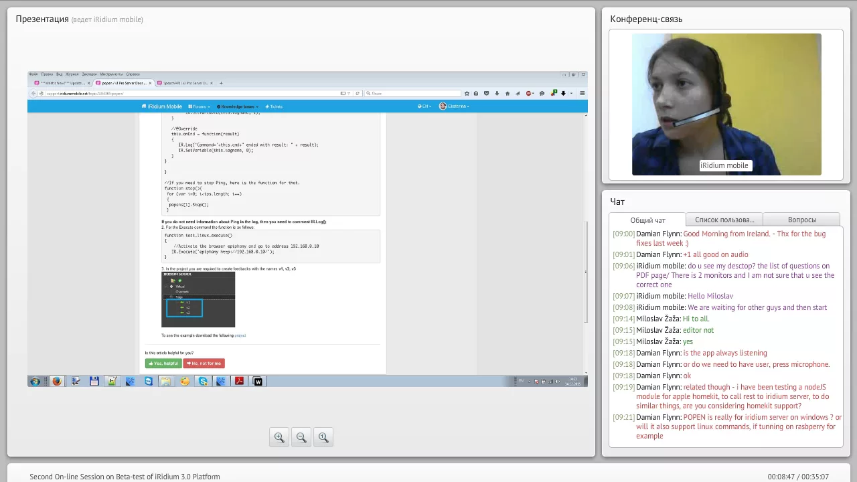Click the black W taskbar icon
857x482 pixels.
258,382
